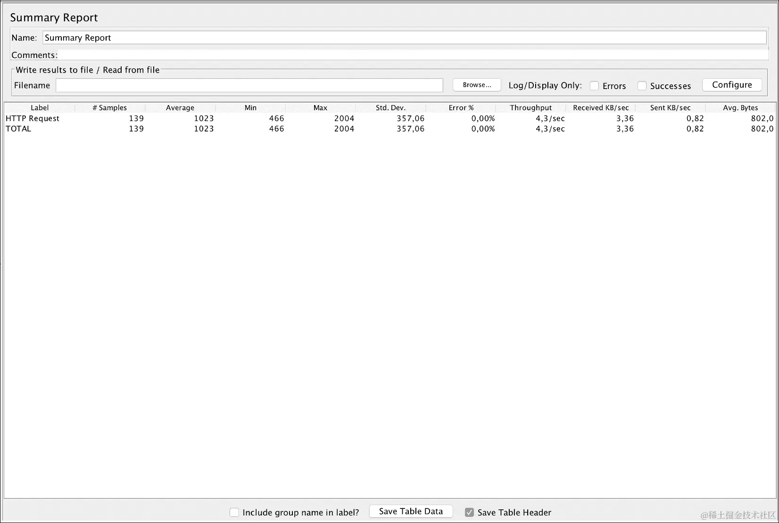This screenshot has height=523, width=779.
Task: Click min value 466 in HTTP Request row
Action: pos(276,119)
